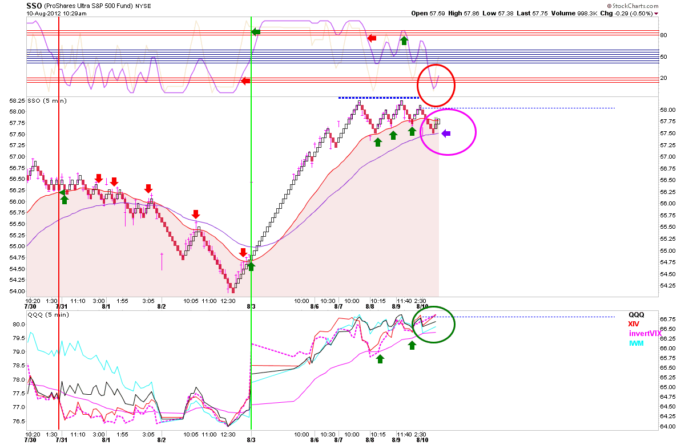Select the IWM legend entry
The height and width of the screenshot is (445, 685).
636,342
